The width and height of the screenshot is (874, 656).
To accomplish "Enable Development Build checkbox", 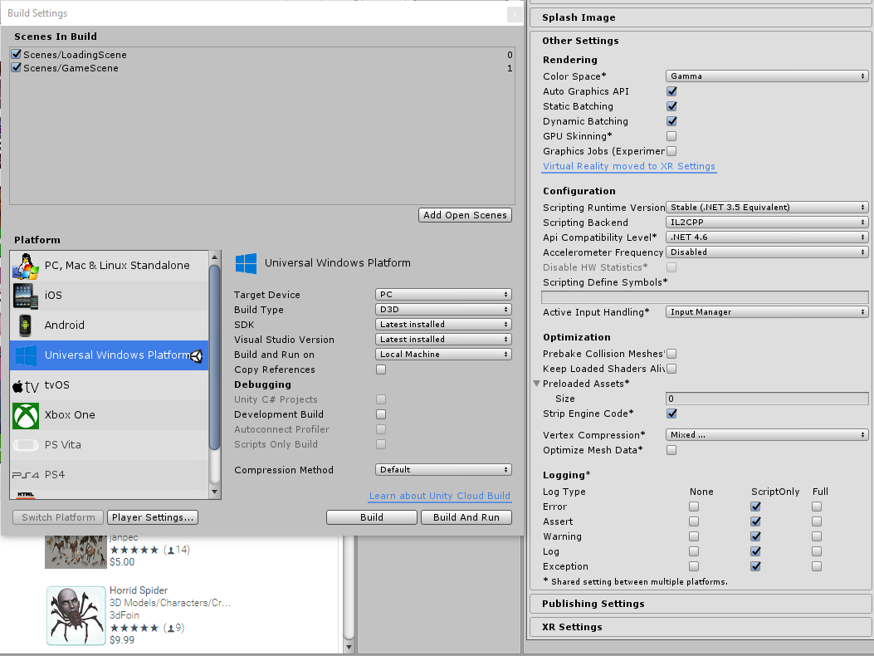I will point(381,414).
